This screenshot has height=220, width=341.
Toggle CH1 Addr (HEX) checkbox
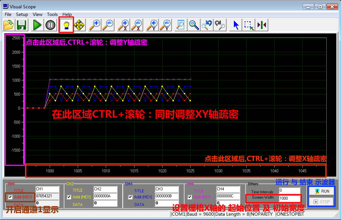pyautogui.click(x=10, y=197)
